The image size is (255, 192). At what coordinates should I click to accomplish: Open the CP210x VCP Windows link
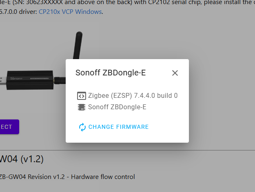coord(70,11)
